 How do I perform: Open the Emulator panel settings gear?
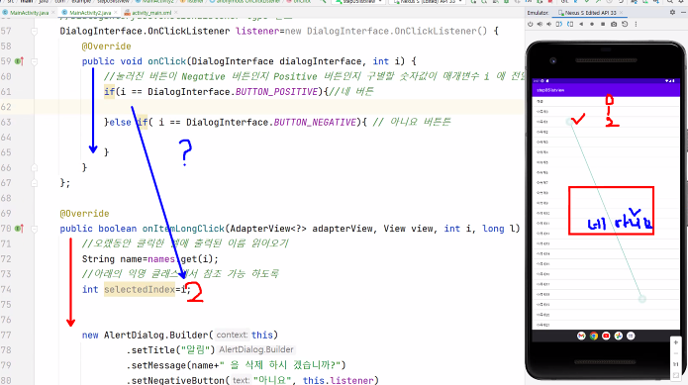pyautogui.click(x=672, y=12)
